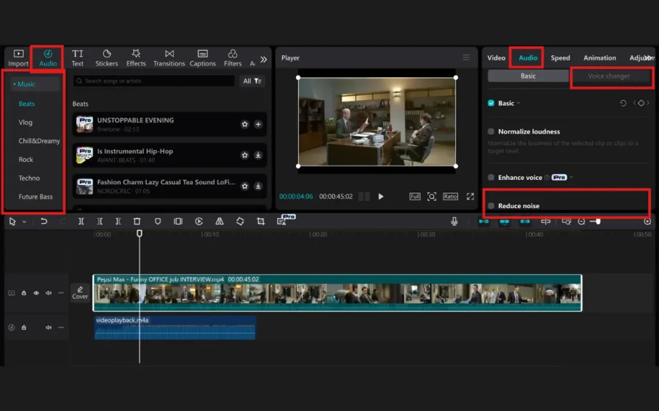Click the Rotate clip icon
Viewport: 659px width, 411px height.
(x=239, y=221)
